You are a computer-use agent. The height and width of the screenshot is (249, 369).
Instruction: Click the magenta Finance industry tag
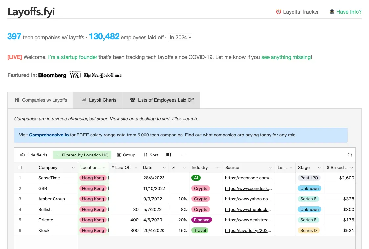click(202, 220)
